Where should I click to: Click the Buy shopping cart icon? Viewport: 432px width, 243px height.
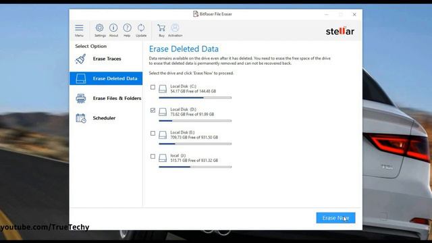click(x=161, y=28)
